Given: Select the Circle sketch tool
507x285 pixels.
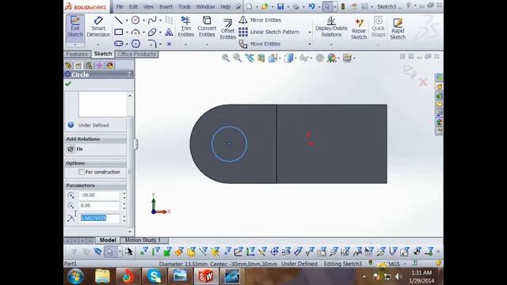Looking at the screenshot, I should click(x=135, y=21).
